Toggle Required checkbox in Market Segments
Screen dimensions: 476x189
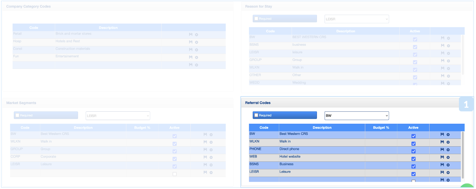coord(17,115)
